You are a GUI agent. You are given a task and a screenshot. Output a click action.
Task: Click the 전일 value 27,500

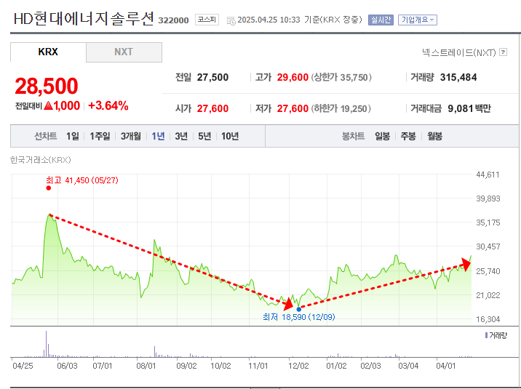(x=212, y=77)
